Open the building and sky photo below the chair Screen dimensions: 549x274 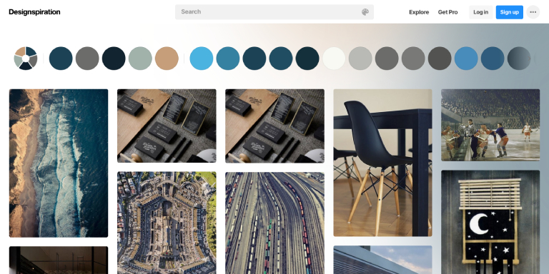[x=382, y=260]
